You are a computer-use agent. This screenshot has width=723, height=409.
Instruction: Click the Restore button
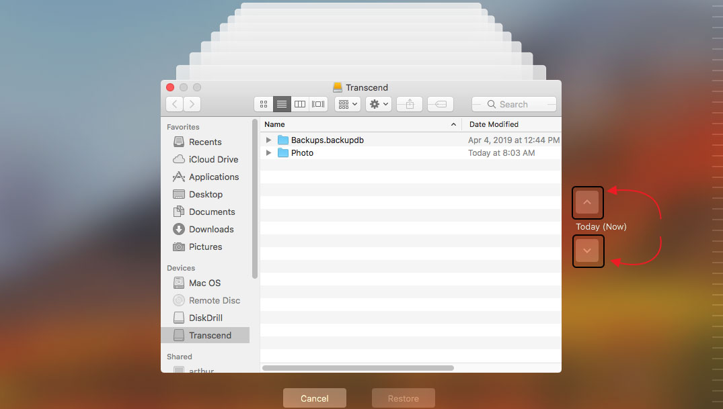pos(404,398)
